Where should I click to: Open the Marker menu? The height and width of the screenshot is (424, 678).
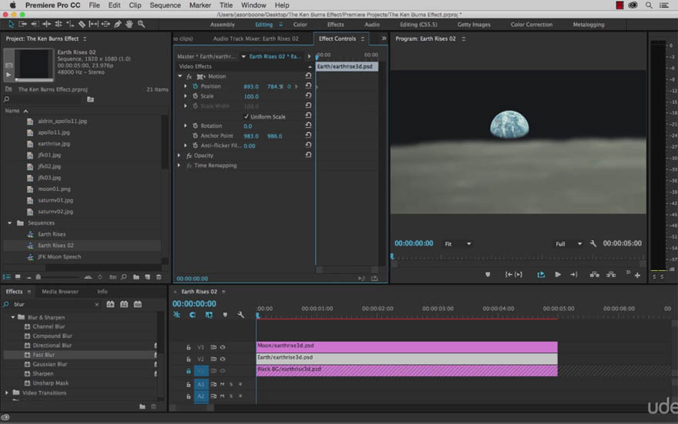click(x=200, y=5)
